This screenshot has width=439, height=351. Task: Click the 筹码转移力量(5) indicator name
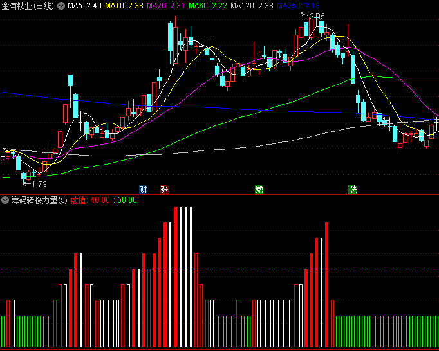(x=39, y=200)
